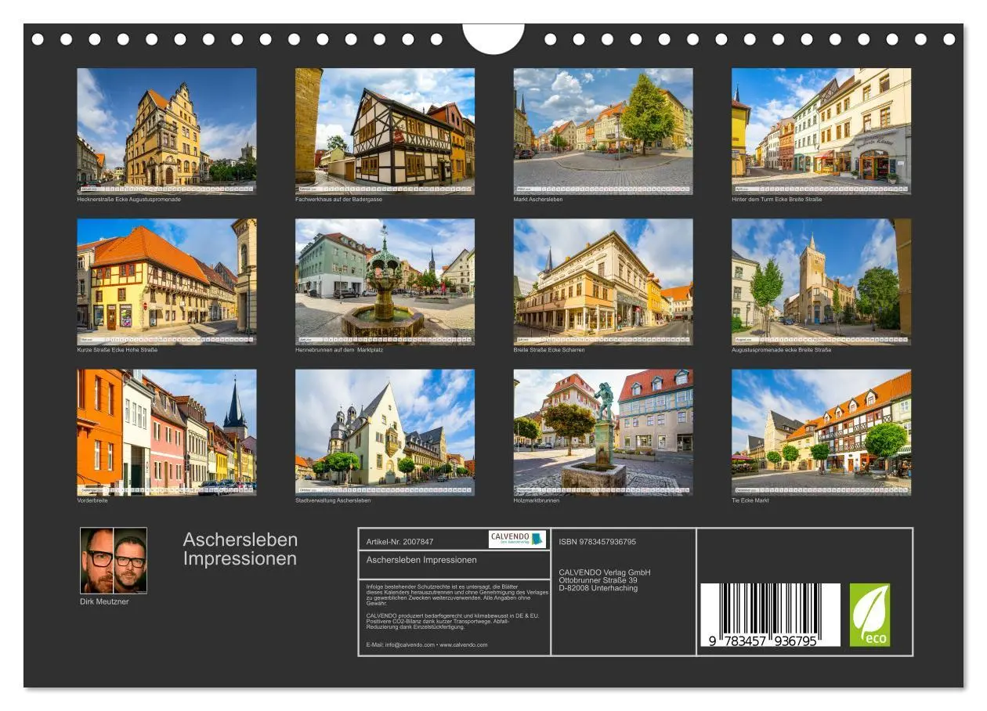
Task: Click the green eco leaf logo
Action: click(x=869, y=615)
